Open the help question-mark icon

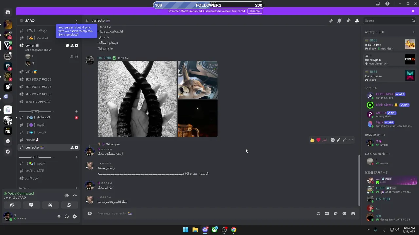[x=387, y=4]
